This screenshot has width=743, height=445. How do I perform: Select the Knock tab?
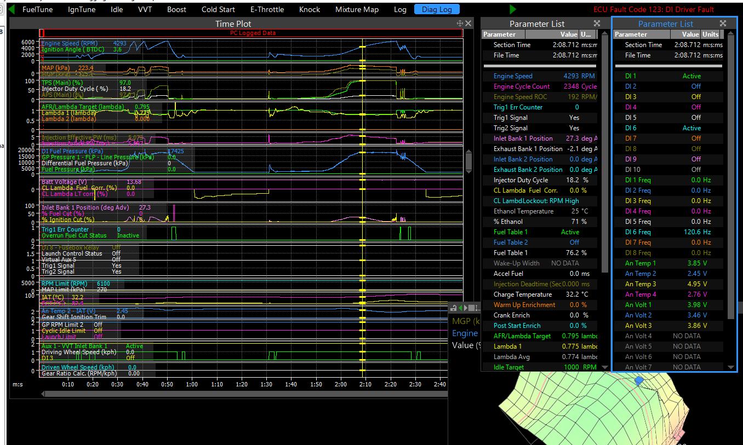(x=310, y=9)
